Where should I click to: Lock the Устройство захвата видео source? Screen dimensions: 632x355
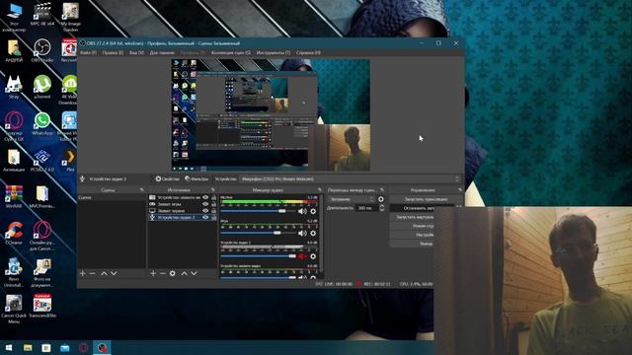213,197
